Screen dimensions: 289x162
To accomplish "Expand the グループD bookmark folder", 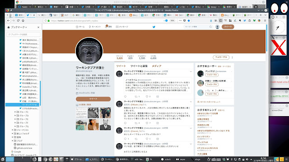I will click(x=15, y=116).
